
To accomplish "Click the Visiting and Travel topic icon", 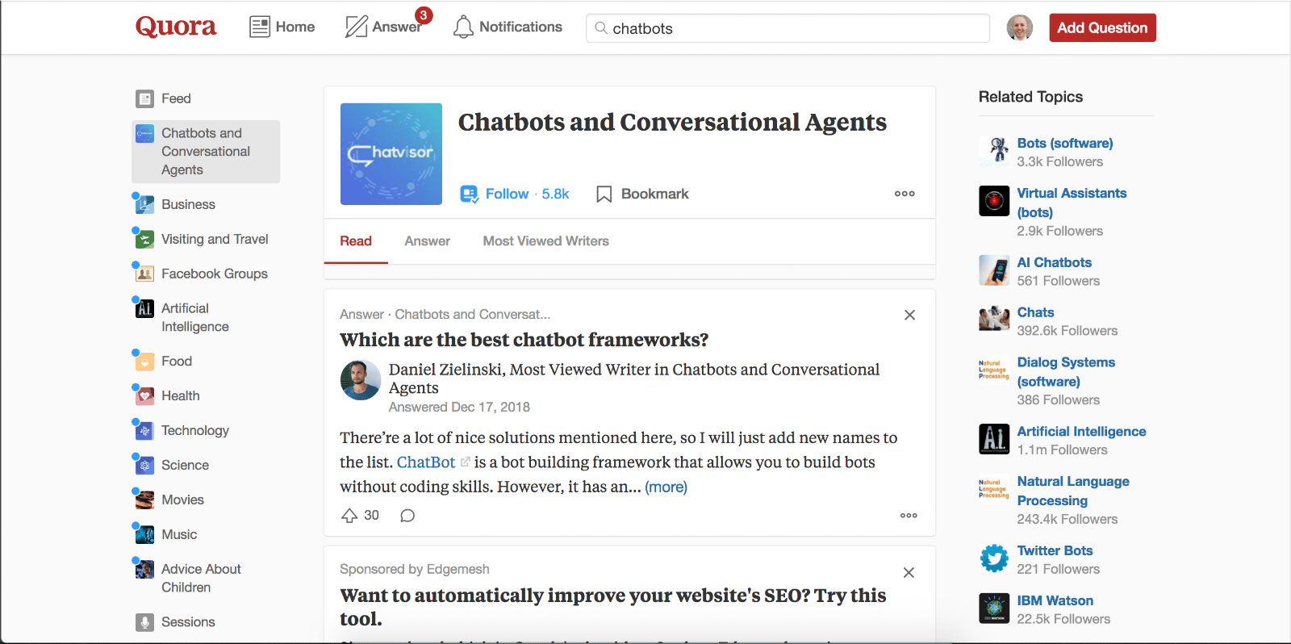I will [x=144, y=240].
